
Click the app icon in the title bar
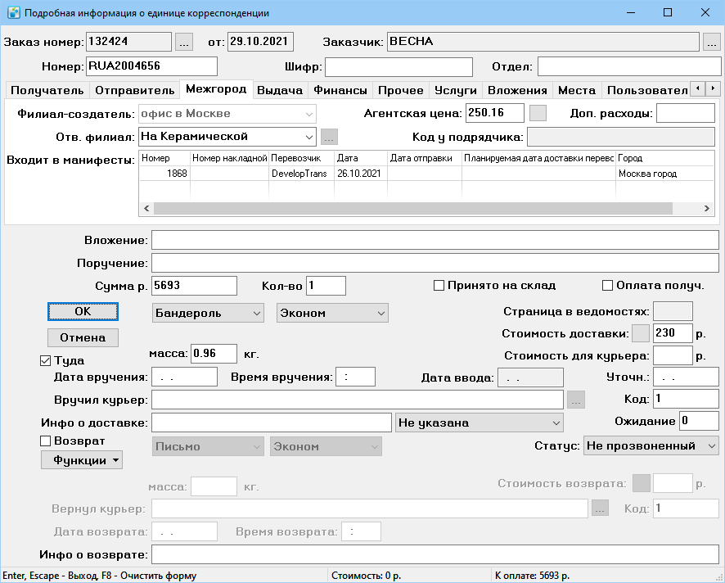tap(13, 12)
